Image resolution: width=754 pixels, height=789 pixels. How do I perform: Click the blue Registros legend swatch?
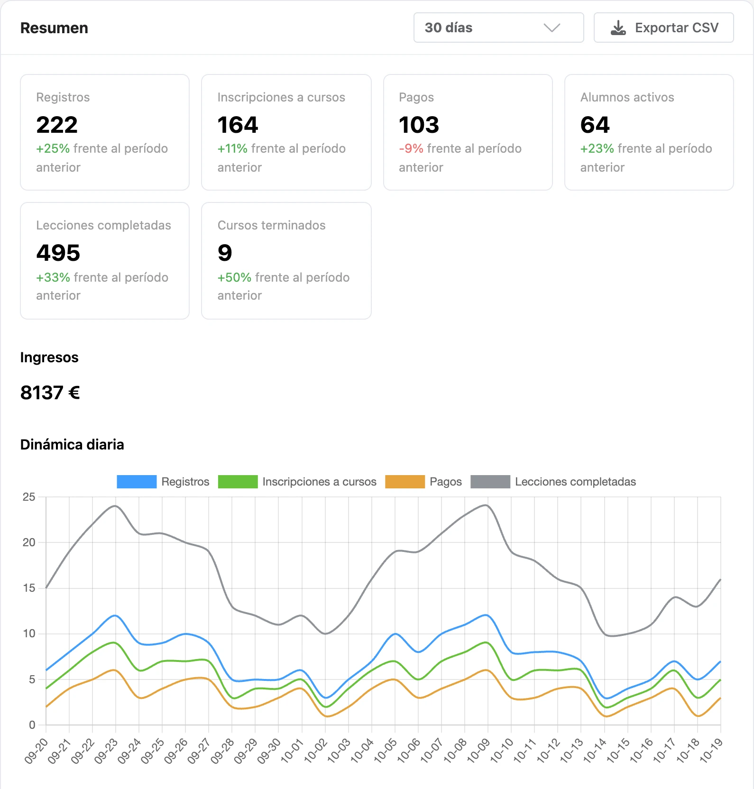tap(137, 481)
